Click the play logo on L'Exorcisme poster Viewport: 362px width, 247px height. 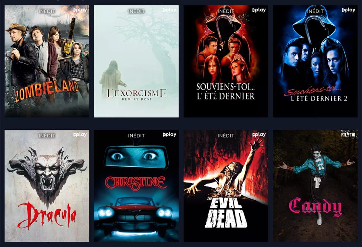coord(170,10)
